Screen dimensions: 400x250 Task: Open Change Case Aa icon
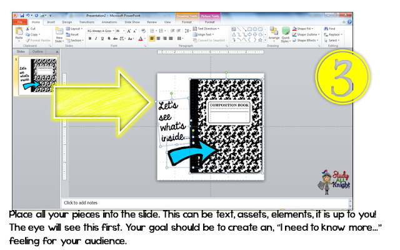(131, 39)
